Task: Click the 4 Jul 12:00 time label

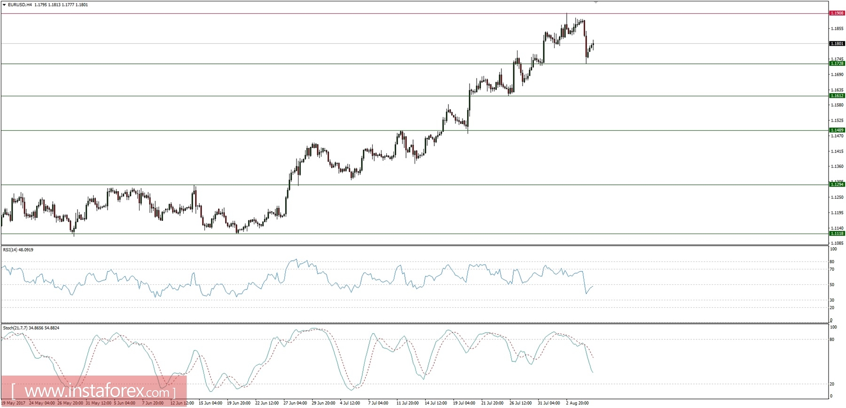Action: coord(350,403)
